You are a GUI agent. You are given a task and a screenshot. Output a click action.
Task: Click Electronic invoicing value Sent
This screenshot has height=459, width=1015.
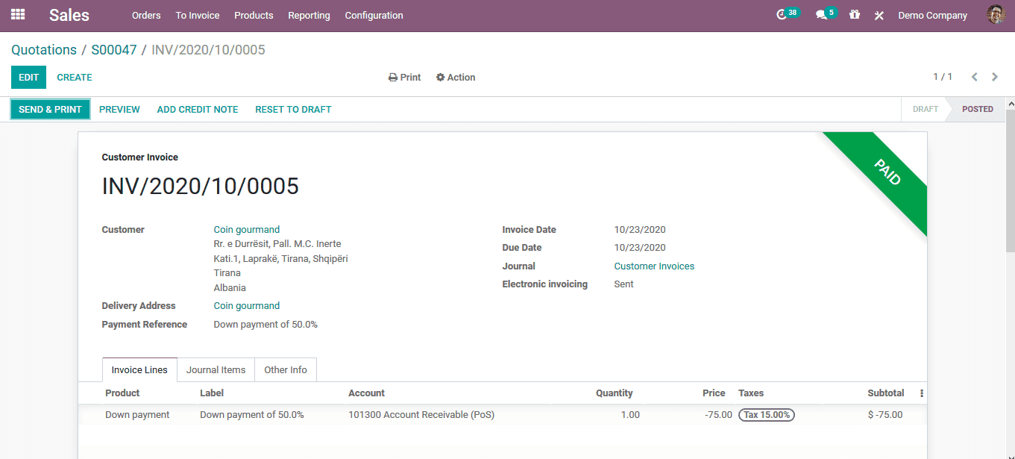(624, 284)
